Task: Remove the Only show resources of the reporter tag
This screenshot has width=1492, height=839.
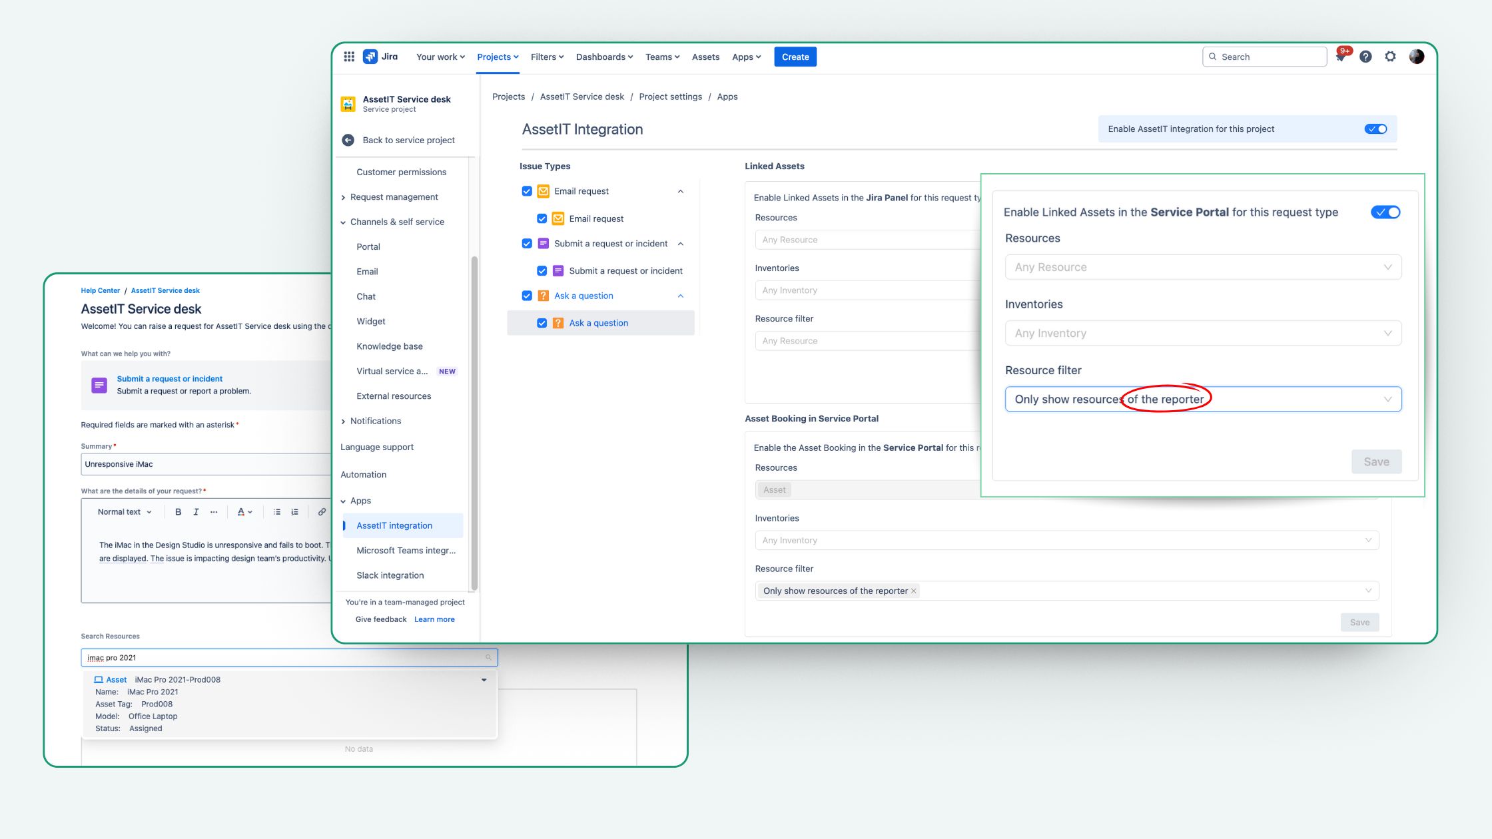Action: (x=914, y=591)
